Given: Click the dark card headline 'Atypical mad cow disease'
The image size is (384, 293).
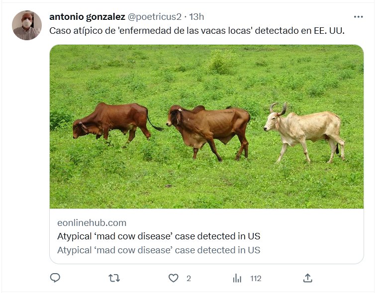Looking at the screenshot, I should coord(159,236).
